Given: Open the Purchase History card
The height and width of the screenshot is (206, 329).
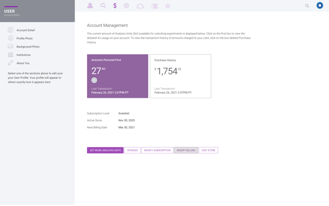Looking at the screenshot, I should pos(180,76).
